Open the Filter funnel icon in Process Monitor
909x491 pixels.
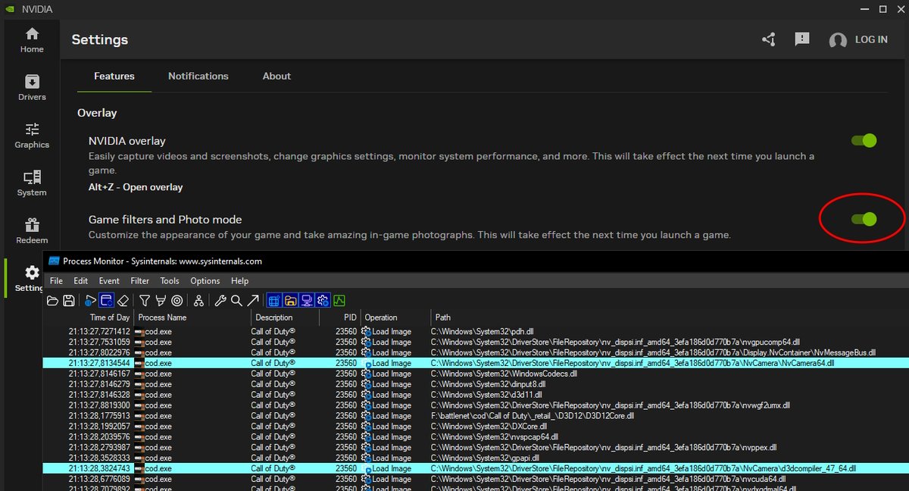[x=145, y=301]
